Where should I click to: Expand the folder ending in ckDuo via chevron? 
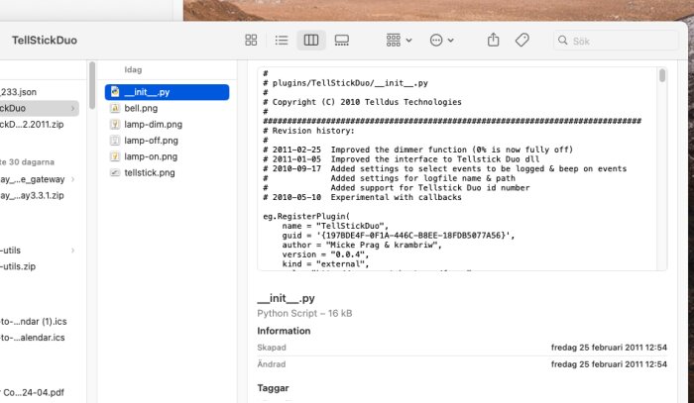73,108
